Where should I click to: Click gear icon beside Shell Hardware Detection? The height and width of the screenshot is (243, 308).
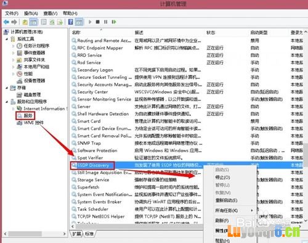74,114
